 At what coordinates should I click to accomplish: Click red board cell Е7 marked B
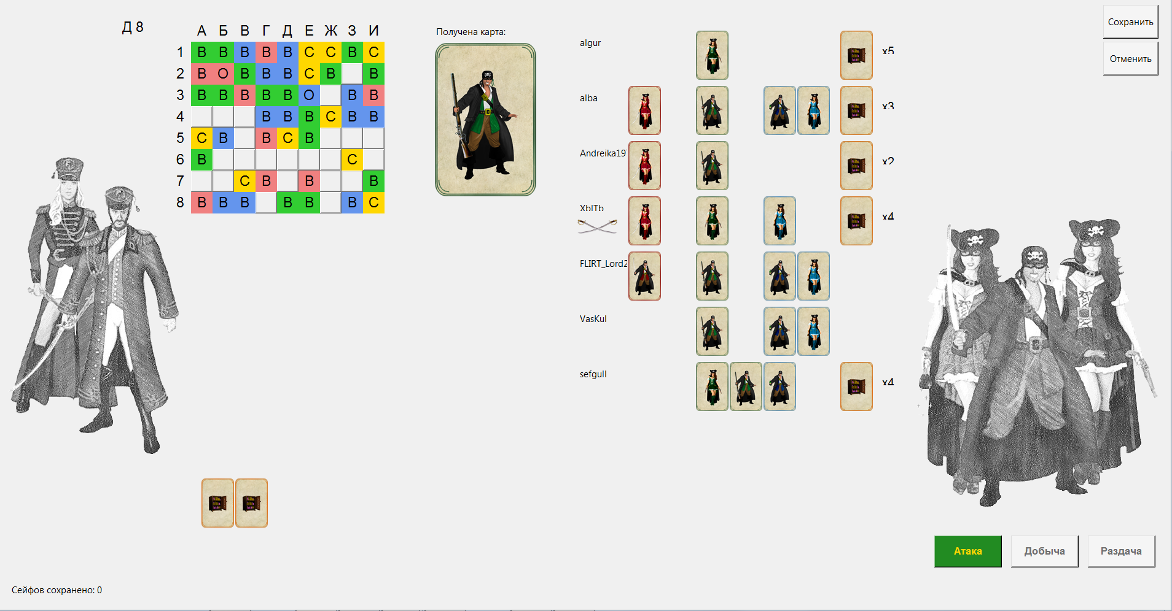(x=309, y=181)
